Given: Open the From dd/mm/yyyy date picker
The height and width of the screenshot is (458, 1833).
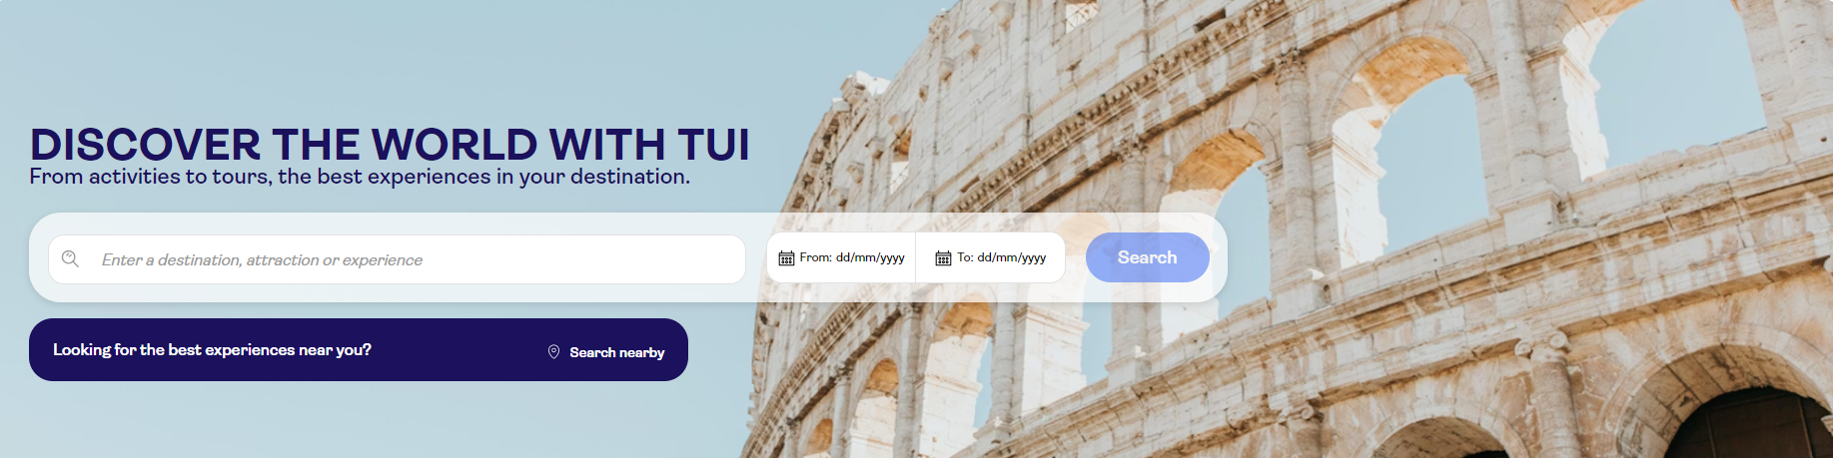Looking at the screenshot, I should coord(841,257).
